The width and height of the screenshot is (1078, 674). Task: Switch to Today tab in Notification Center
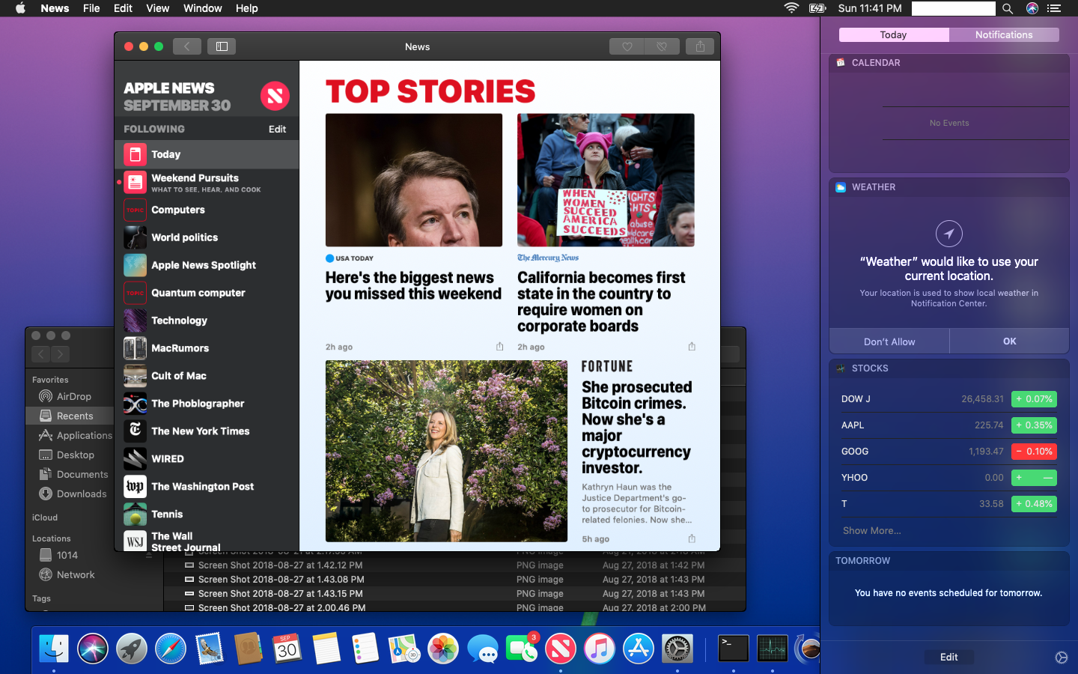click(x=894, y=34)
